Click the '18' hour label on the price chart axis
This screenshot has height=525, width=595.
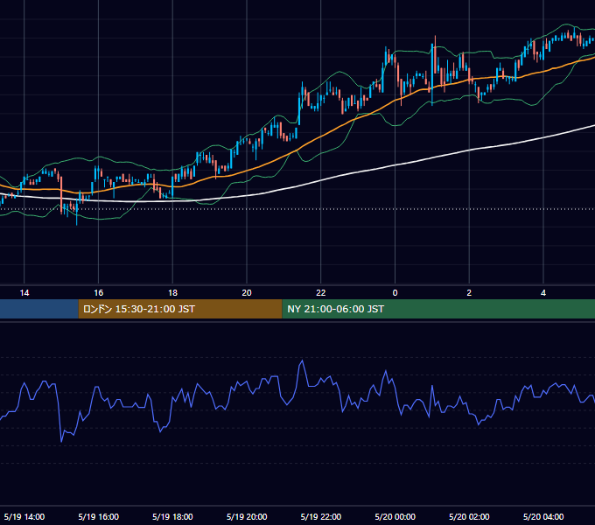172,293
